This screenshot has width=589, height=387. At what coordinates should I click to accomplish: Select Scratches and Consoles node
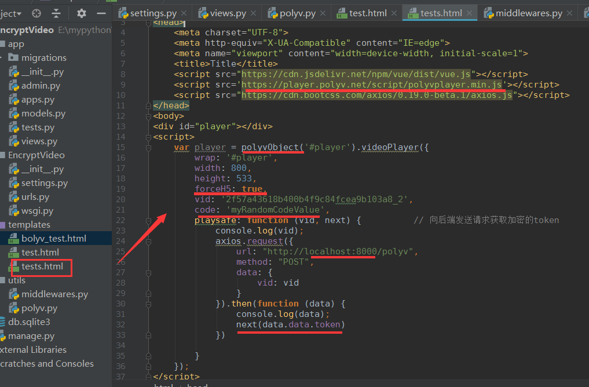tap(47, 364)
